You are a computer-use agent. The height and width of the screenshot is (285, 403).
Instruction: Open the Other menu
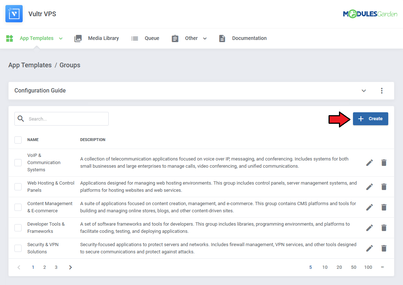pos(191,38)
